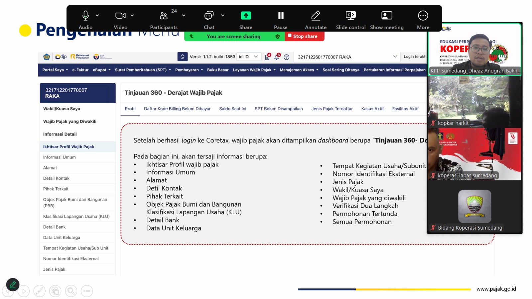This screenshot has width=532, height=299.
Task: Click the help question mark icon
Action: [287, 57]
